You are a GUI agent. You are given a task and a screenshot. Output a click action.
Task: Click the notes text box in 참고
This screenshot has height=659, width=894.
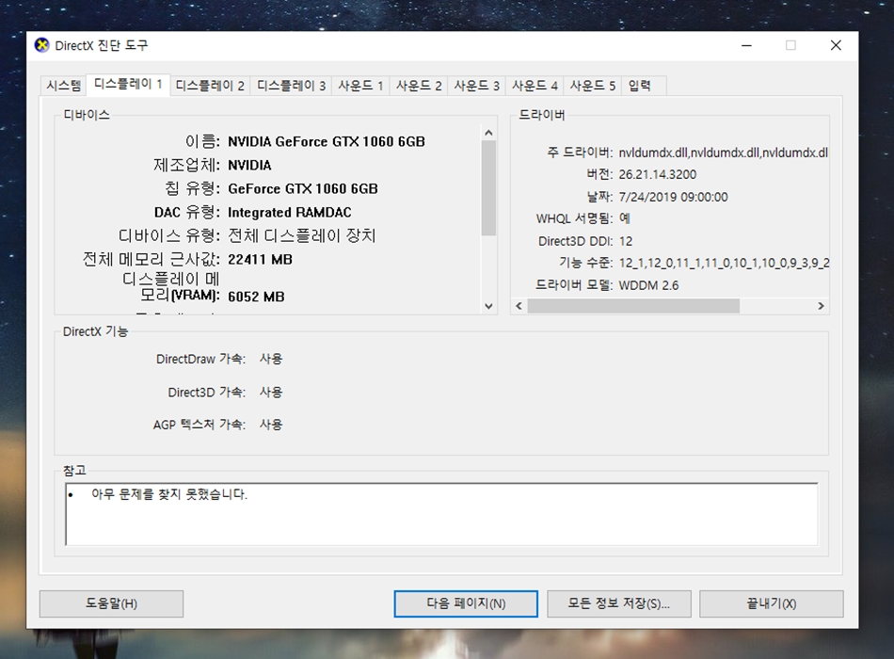tap(442, 514)
